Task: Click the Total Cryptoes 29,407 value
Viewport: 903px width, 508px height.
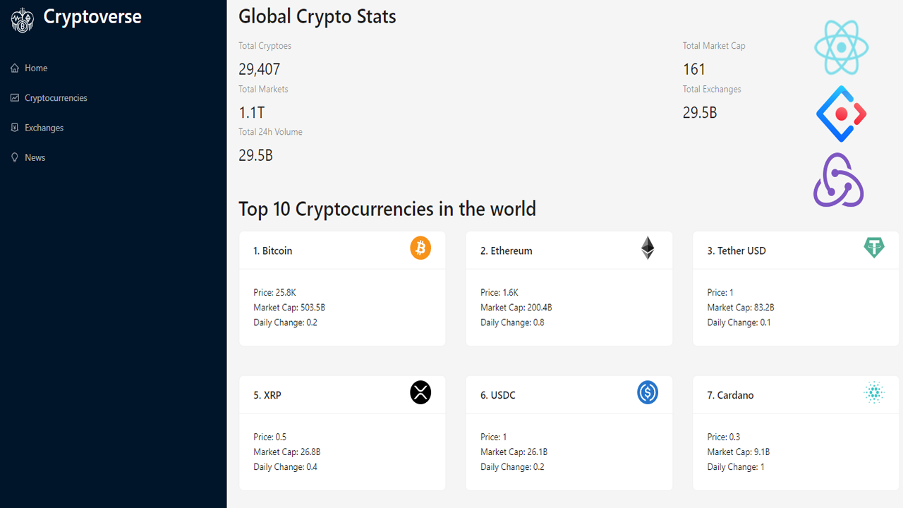Action: pos(259,68)
